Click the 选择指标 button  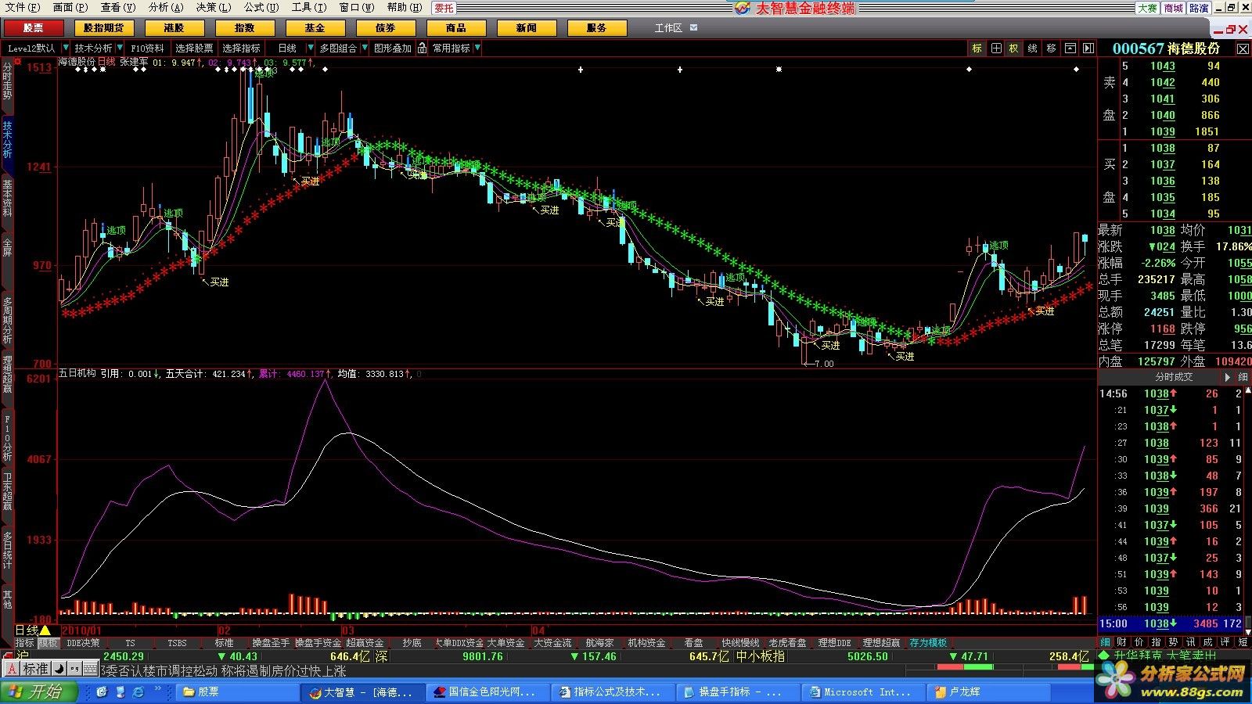pyautogui.click(x=241, y=48)
